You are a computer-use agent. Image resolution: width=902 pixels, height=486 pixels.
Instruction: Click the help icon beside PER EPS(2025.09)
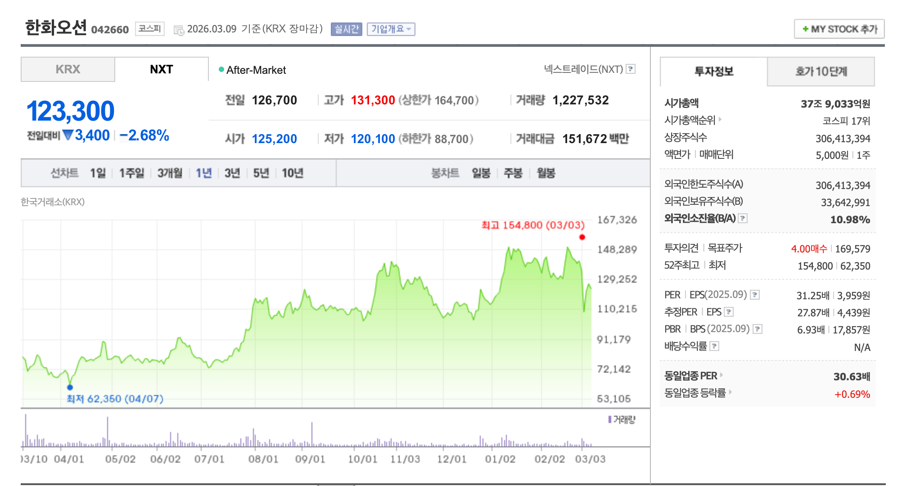point(755,295)
